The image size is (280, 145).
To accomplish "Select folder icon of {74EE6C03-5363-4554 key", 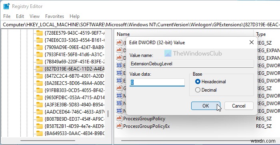I will (40, 40).
